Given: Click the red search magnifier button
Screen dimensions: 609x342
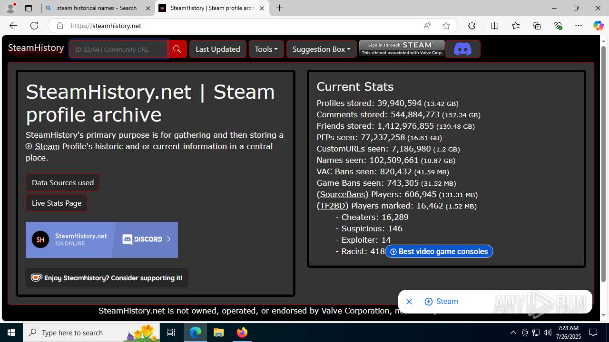Looking at the screenshot, I should coord(177,49).
